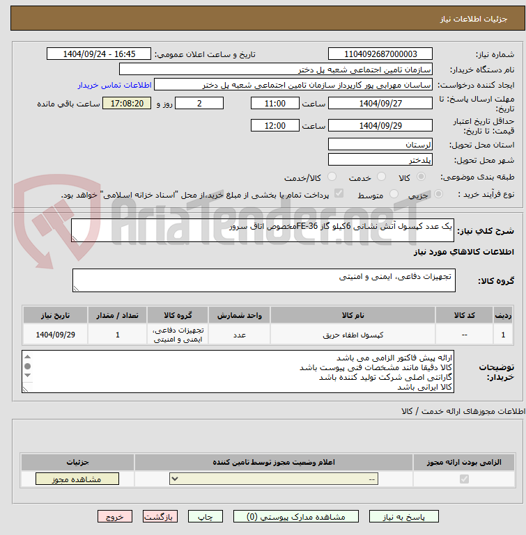The image size is (526, 535).
Task: Click the نام کالا column header
Action: (x=353, y=315)
